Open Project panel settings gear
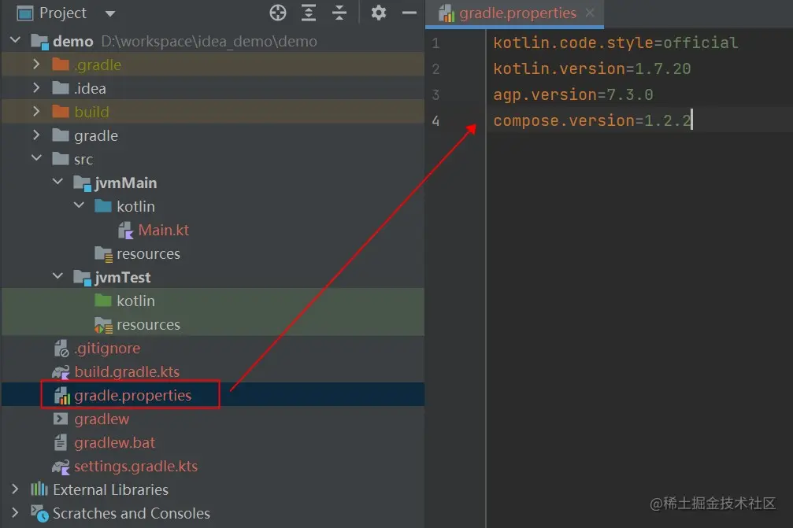This screenshot has height=528, width=793. click(x=378, y=13)
